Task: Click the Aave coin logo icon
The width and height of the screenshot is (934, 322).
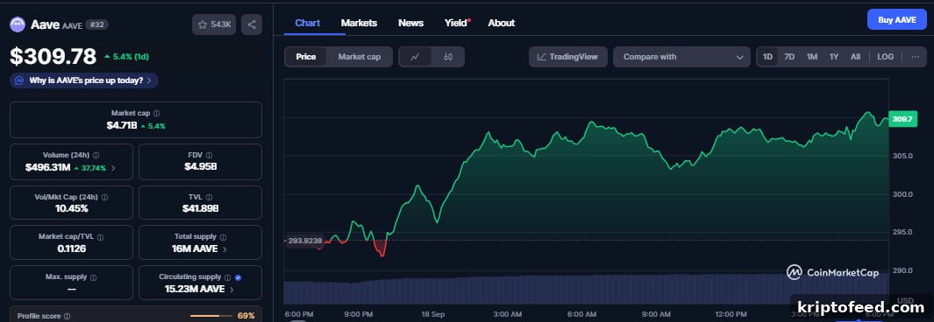Action: (x=18, y=24)
